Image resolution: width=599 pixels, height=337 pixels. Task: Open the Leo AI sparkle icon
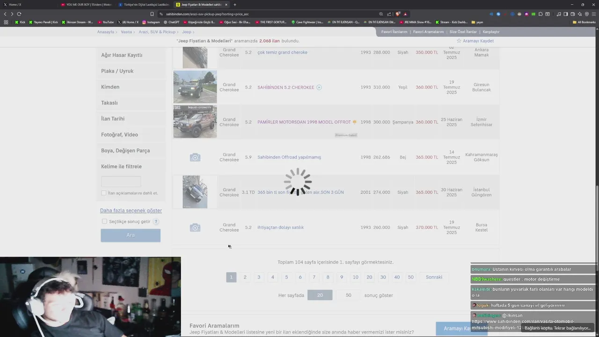pos(580,14)
